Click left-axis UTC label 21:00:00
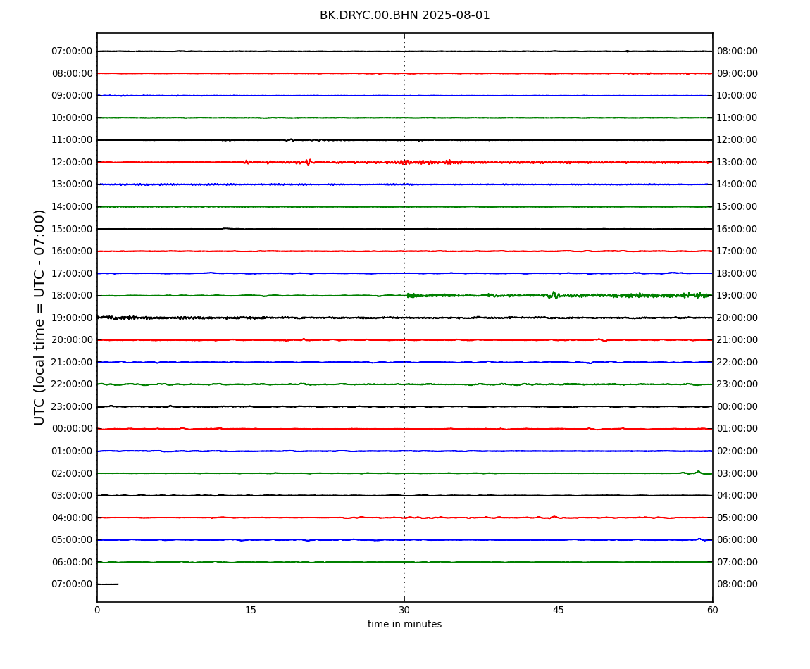Screen dimensions: 810x669 [x=72, y=362]
